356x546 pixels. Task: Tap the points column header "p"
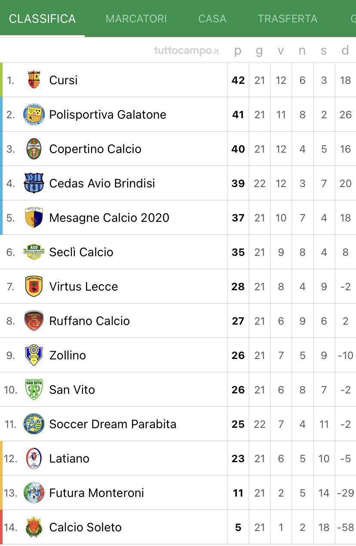[238, 51]
